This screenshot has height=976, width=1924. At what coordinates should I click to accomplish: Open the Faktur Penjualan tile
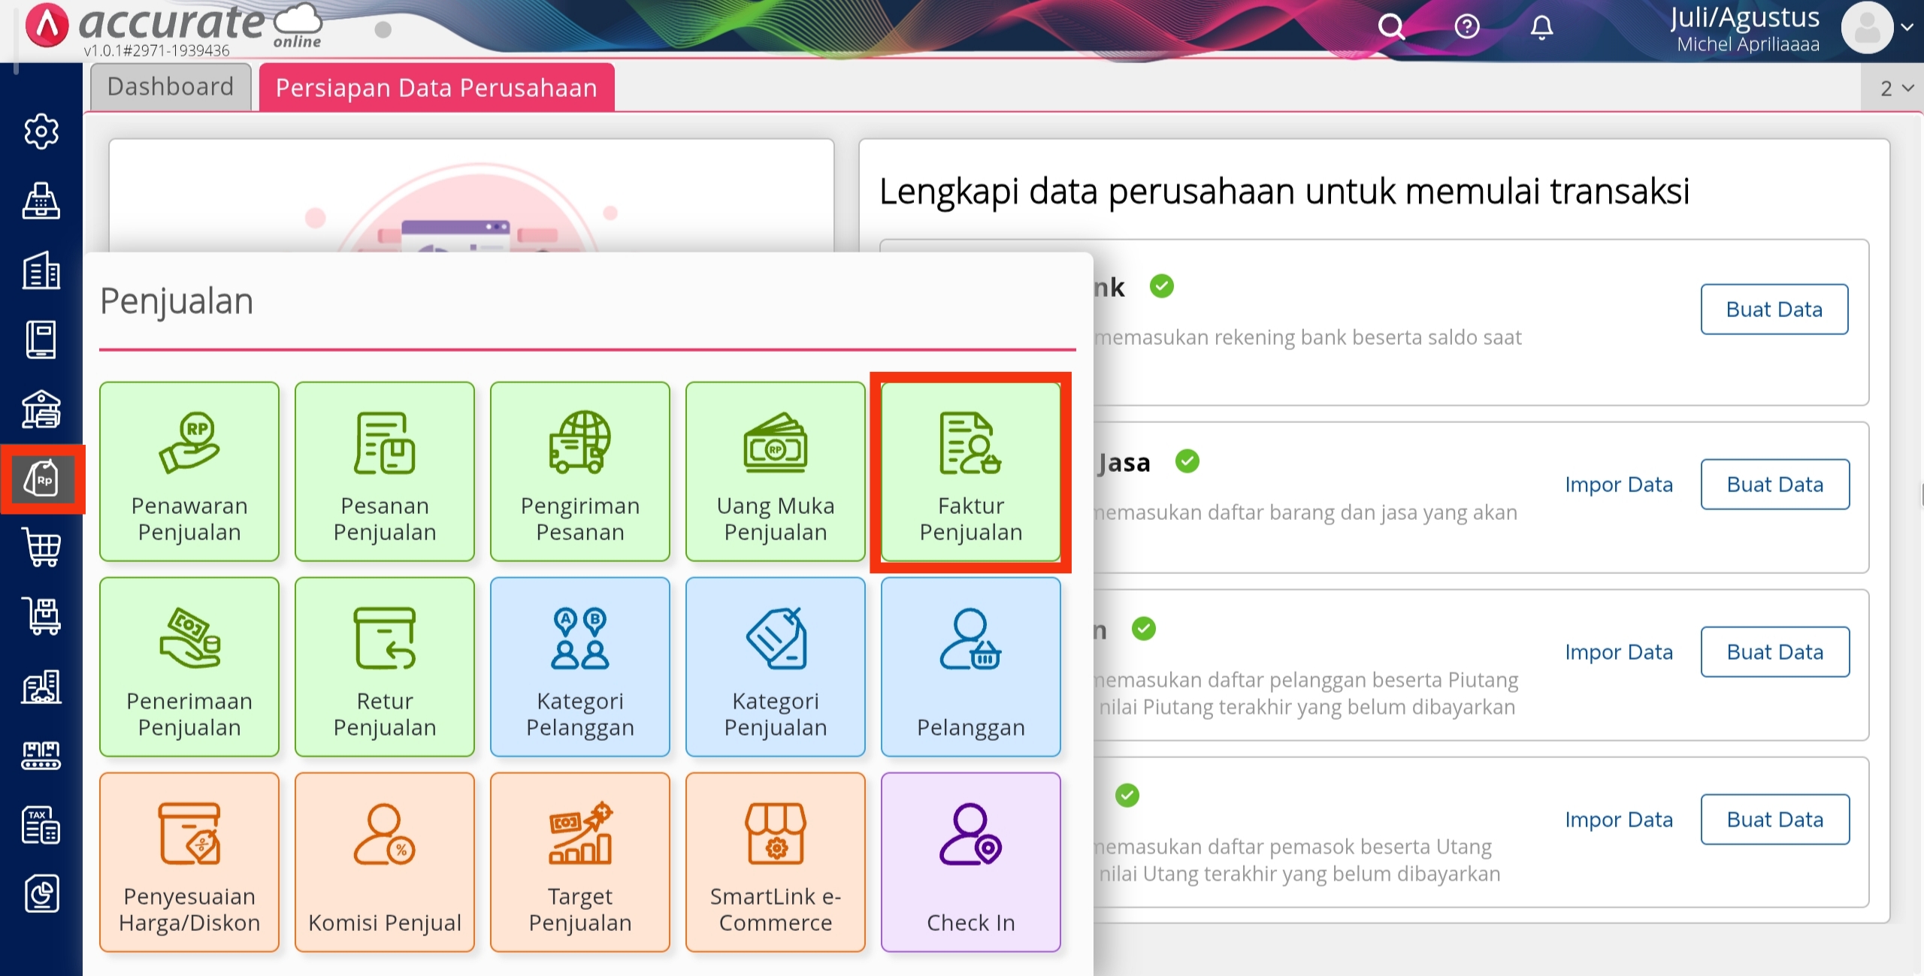970,472
